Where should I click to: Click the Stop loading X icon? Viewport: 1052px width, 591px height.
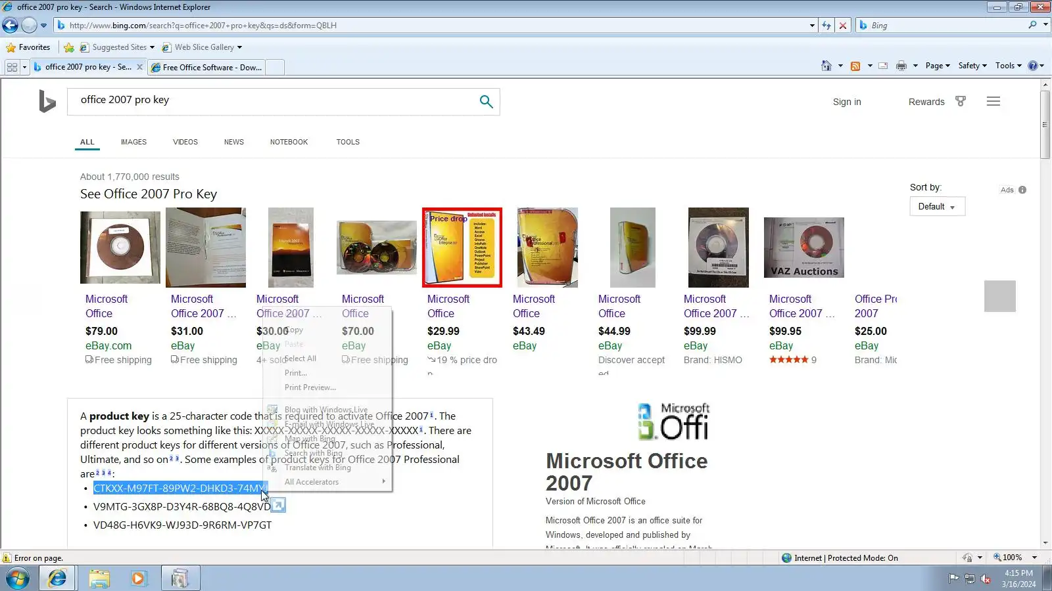(x=843, y=26)
